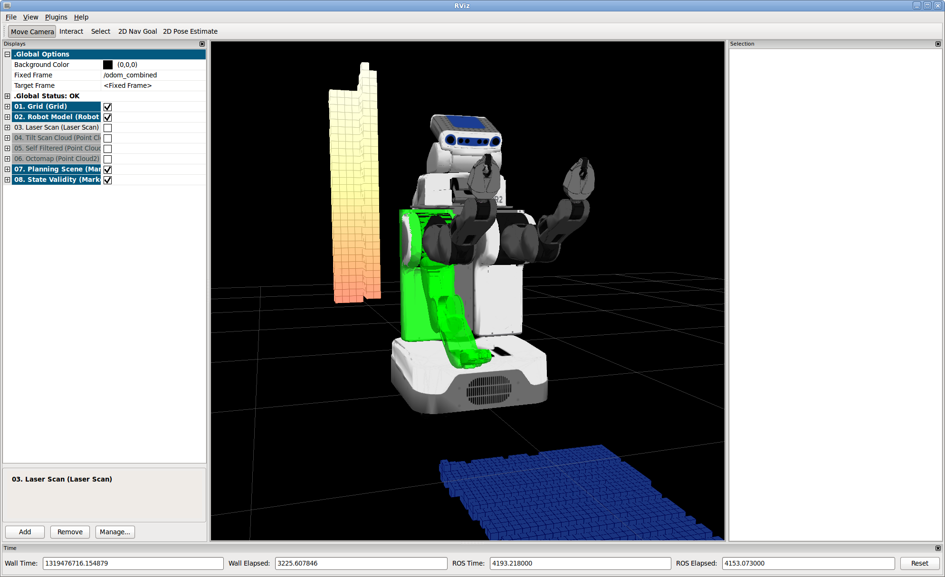This screenshot has width=945, height=577.
Task: Uncheck the 08. State Validity display
Action: click(x=108, y=180)
